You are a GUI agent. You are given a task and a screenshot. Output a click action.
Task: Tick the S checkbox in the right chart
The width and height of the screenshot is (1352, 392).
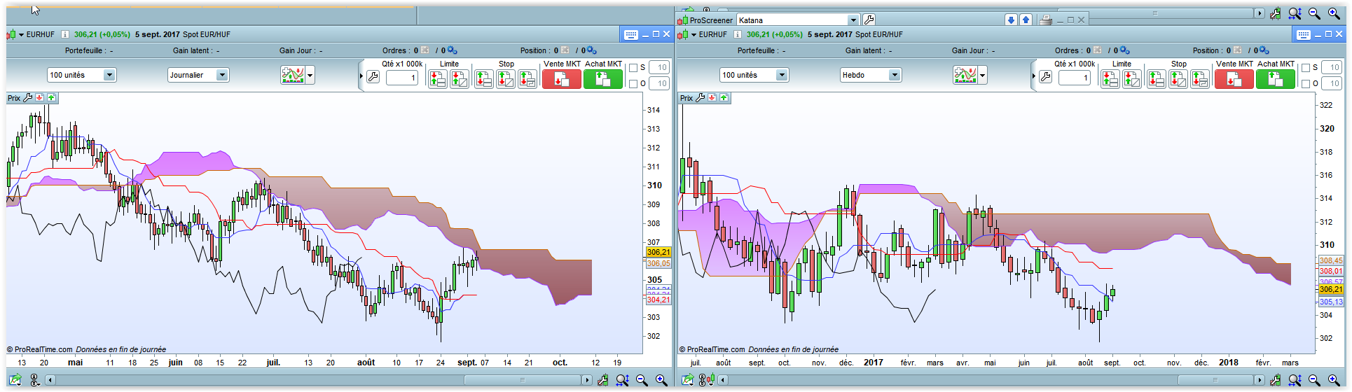[1306, 68]
